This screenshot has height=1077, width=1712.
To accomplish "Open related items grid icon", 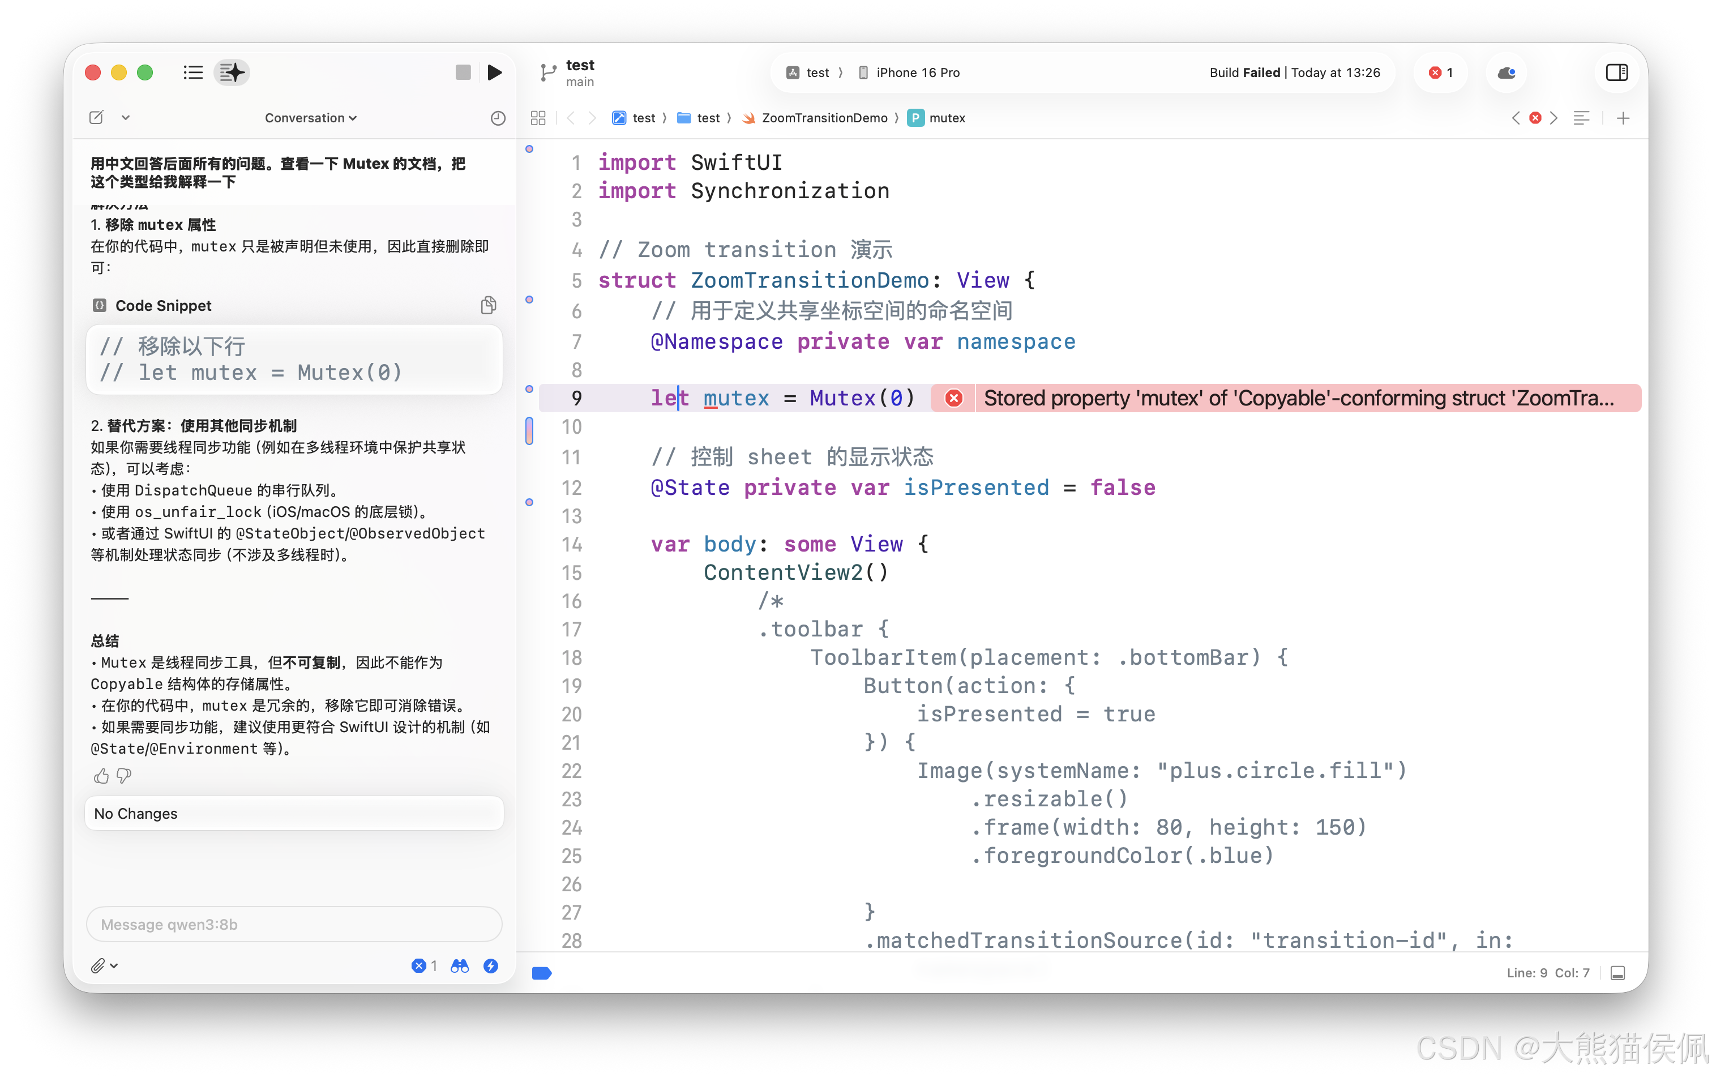I will 538,118.
